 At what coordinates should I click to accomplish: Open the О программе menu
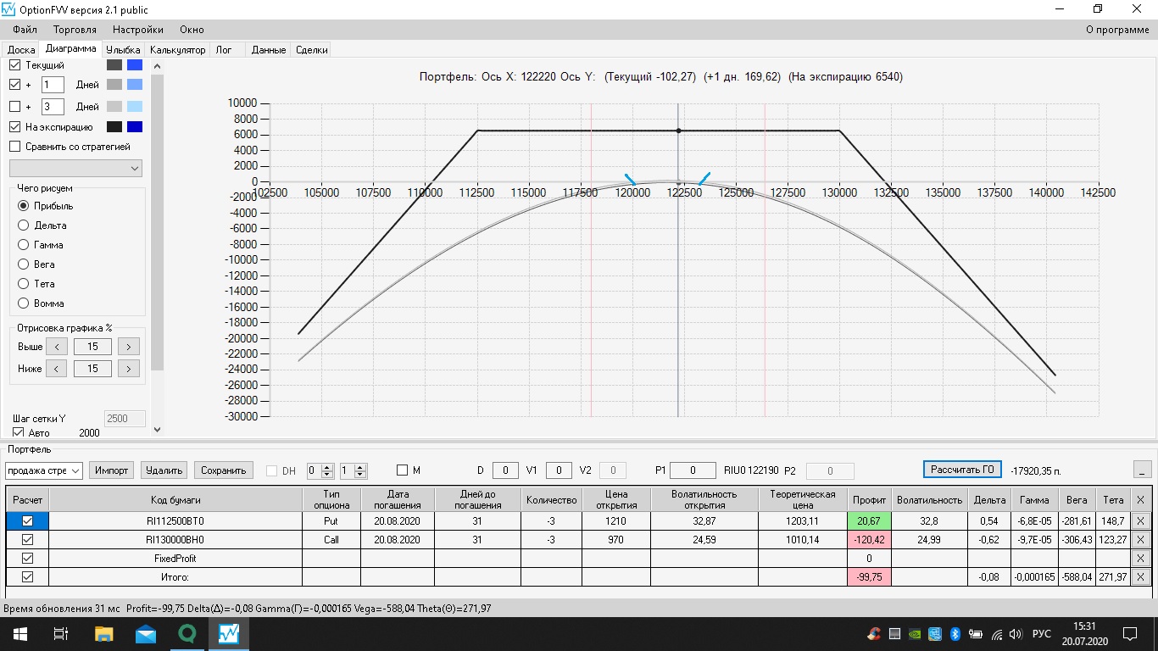coord(1117,30)
